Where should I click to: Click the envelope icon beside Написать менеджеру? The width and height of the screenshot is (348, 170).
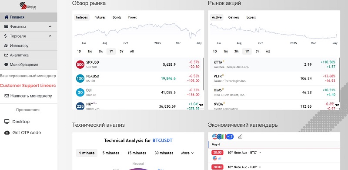(7, 96)
